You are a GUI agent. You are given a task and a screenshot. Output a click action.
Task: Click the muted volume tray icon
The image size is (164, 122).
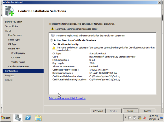point(145,118)
